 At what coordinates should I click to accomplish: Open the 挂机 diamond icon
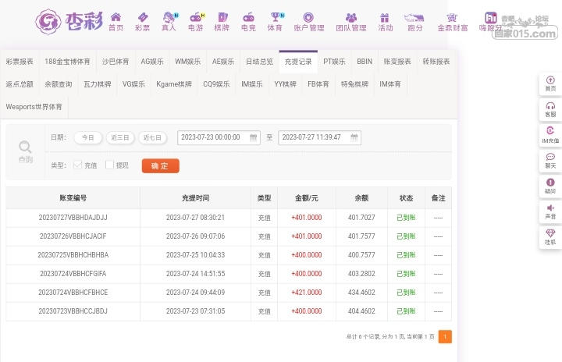click(x=550, y=233)
